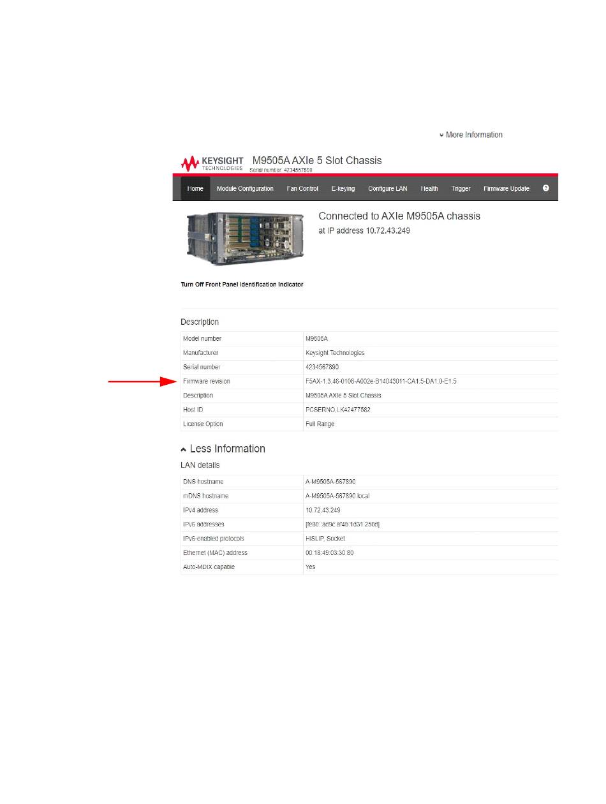Select the firmware revision value string
Image resolution: width=606 pixels, height=804 pixels.
tap(381, 382)
